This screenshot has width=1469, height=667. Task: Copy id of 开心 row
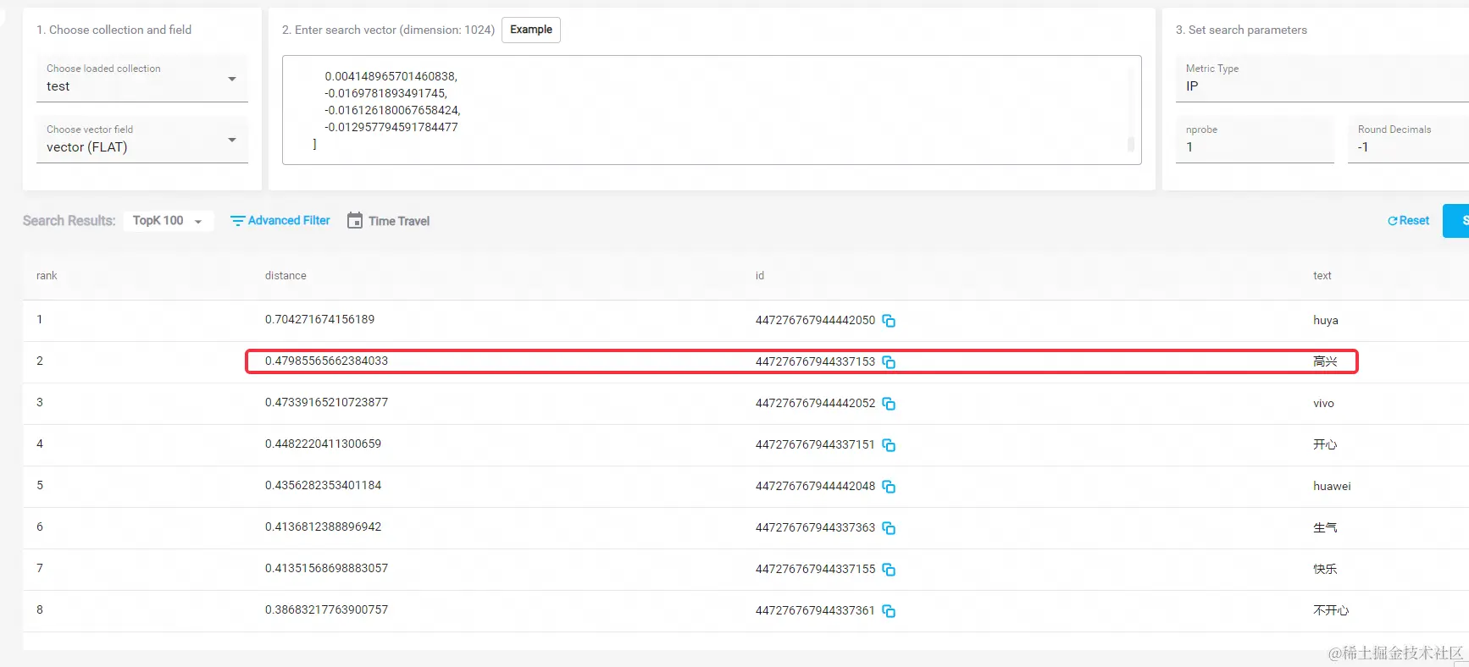[889, 445]
